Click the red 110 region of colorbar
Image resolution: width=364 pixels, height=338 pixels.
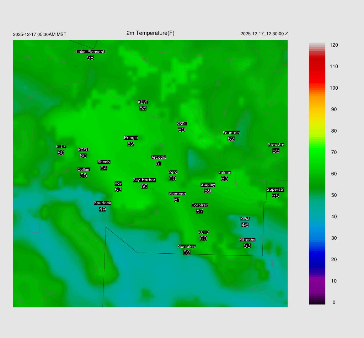(x=317, y=67)
